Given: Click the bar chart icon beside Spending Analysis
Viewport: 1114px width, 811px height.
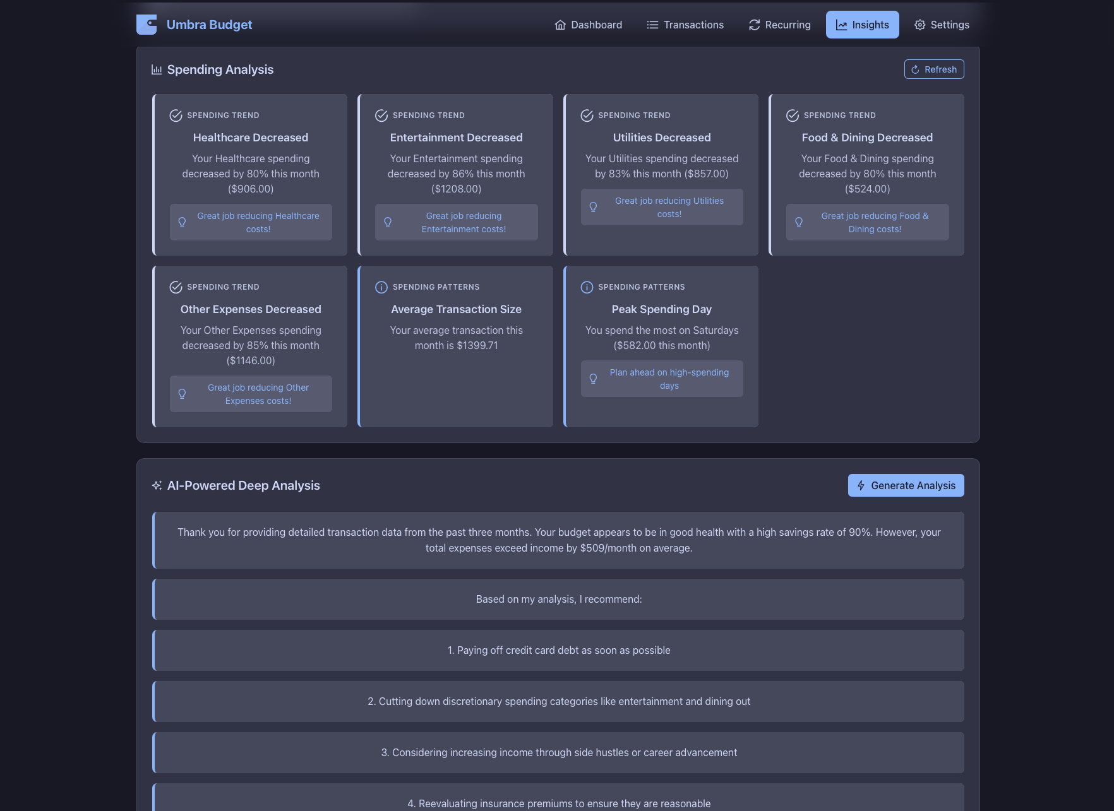Looking at the screenshot, I should (x=156, y=69).
